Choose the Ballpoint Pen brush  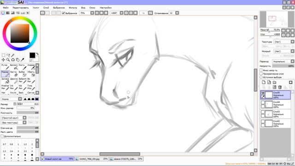23,81
